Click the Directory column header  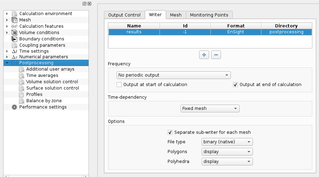[286, 26]
